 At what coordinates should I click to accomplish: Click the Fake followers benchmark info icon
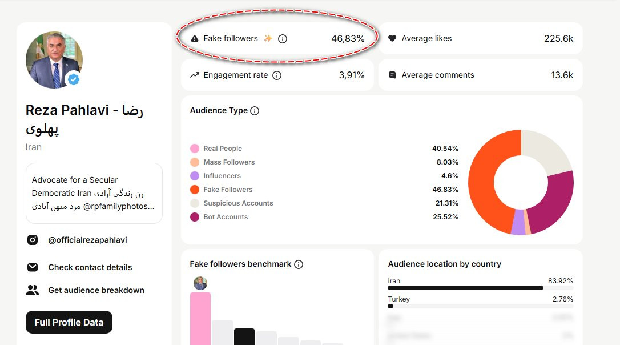click(x=299, y=264)
